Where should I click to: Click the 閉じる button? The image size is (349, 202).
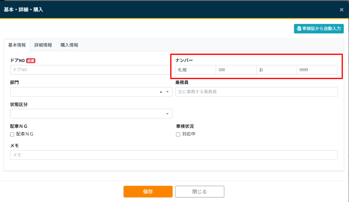tap(200, 192)
